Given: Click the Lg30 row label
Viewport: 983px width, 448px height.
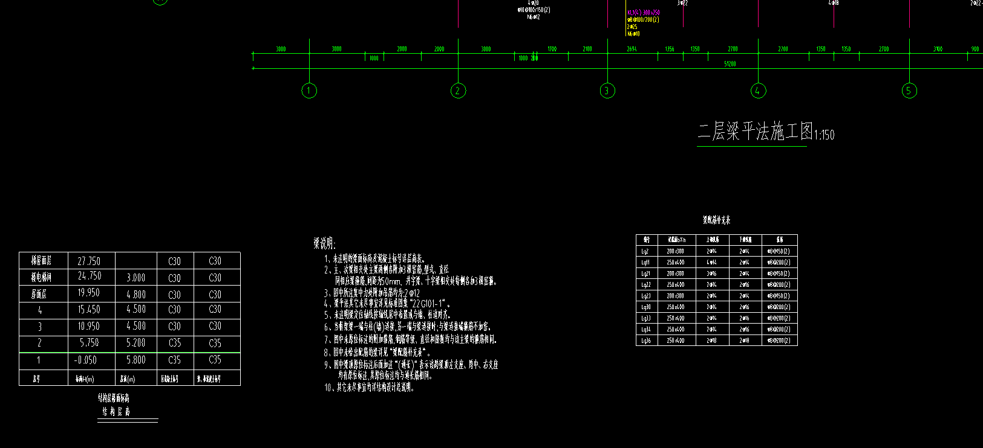Looking at the screenshot, I should tap(646, 307).
